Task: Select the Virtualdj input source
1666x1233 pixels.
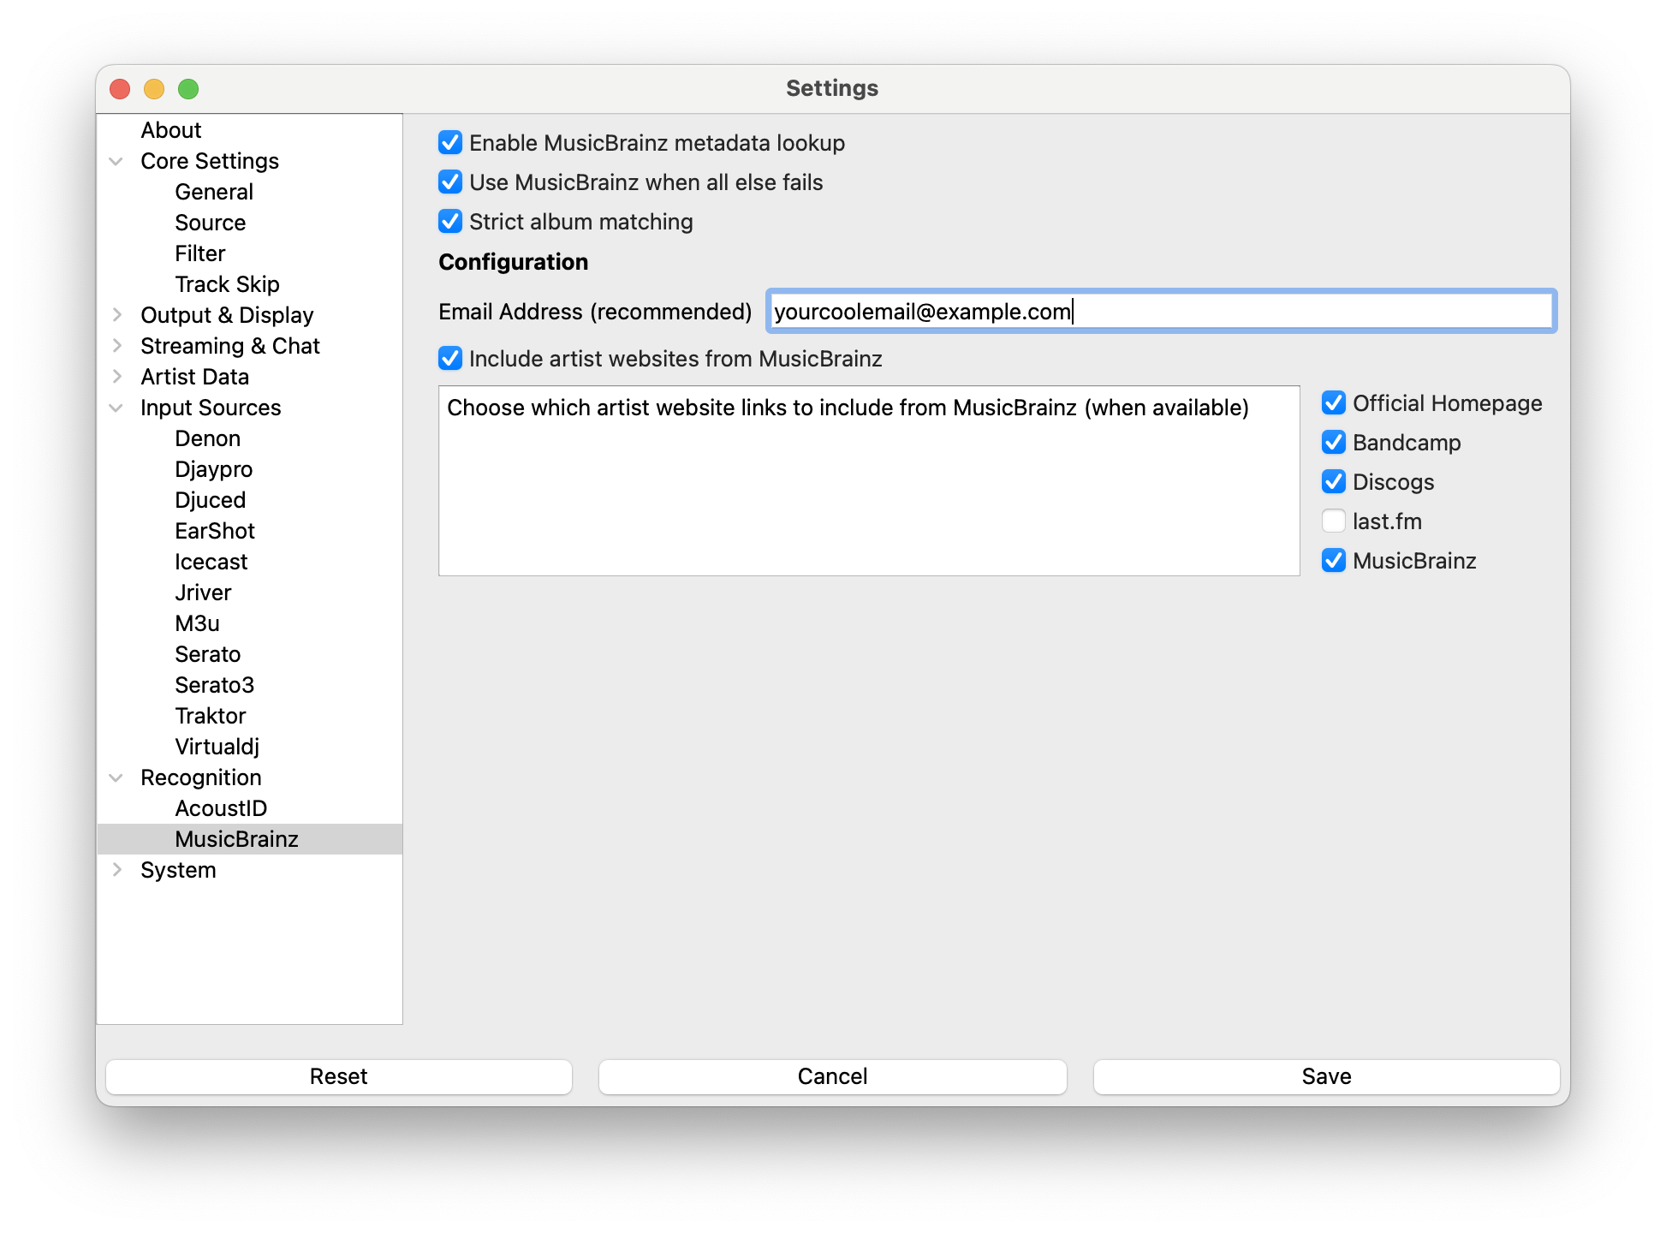Action: 217,747
